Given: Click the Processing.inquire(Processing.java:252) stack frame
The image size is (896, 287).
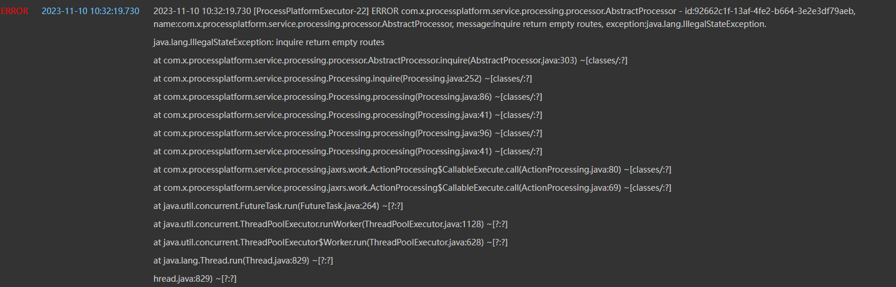Looking at the screenshot, I should point(342,79).
